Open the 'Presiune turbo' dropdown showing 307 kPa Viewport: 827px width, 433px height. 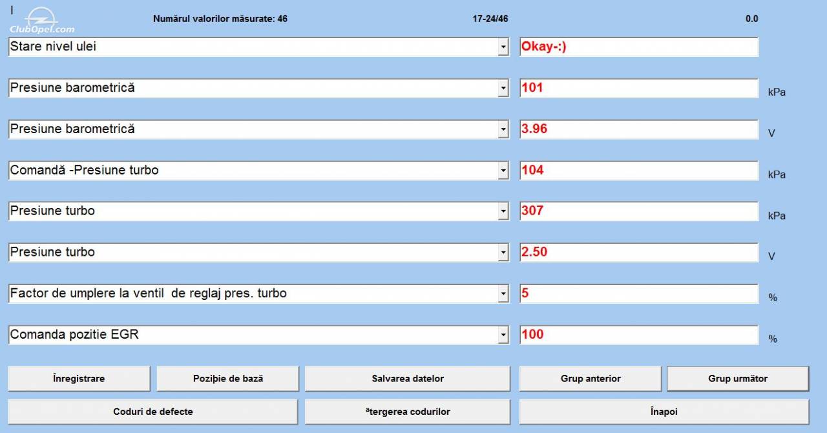[x=503, y=211]
